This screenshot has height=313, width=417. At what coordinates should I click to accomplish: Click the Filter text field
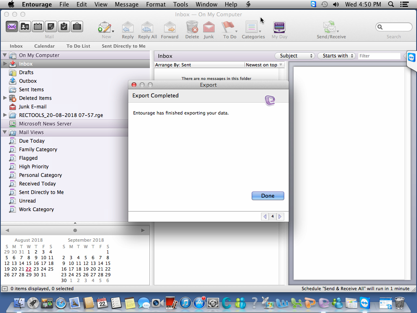click(x=379, y=56)
